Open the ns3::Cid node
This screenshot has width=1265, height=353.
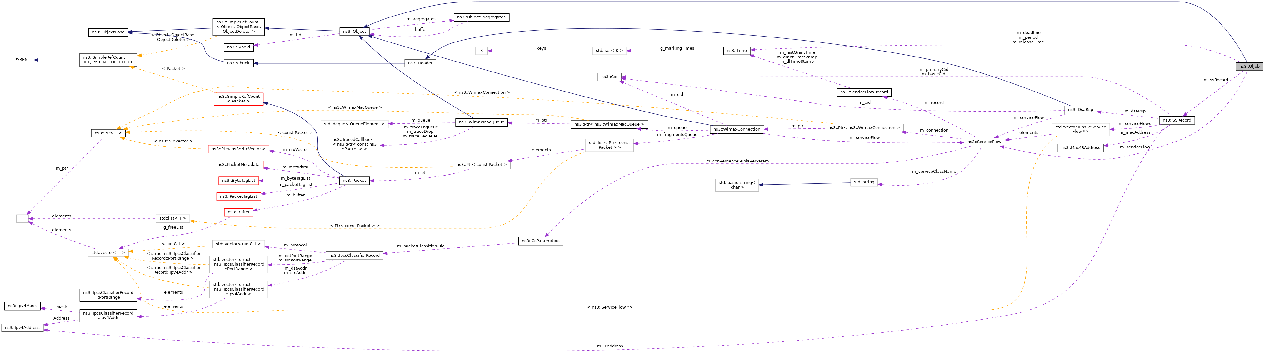click(x=609, y=77)
